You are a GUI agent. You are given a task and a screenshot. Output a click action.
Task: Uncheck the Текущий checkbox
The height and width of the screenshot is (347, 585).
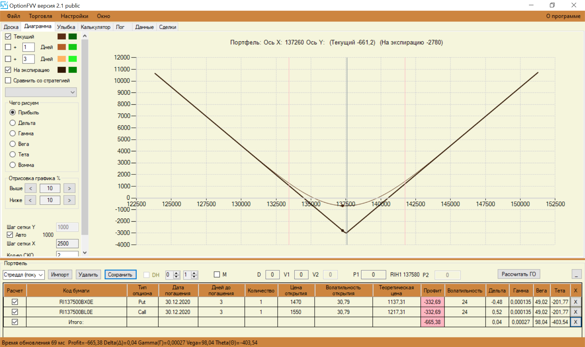point(8,37)
